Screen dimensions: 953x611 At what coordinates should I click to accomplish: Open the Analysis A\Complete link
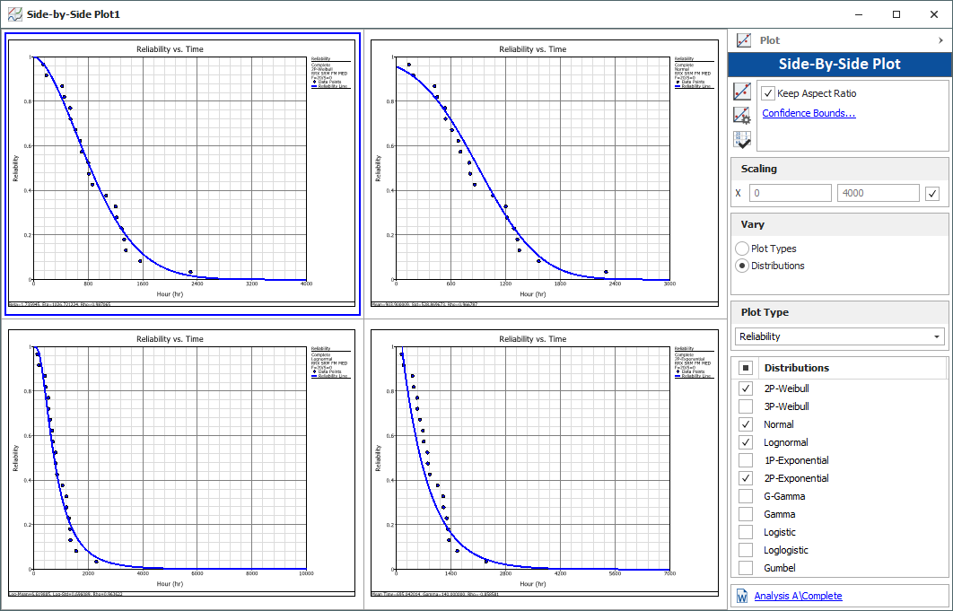tap(798, 596)
